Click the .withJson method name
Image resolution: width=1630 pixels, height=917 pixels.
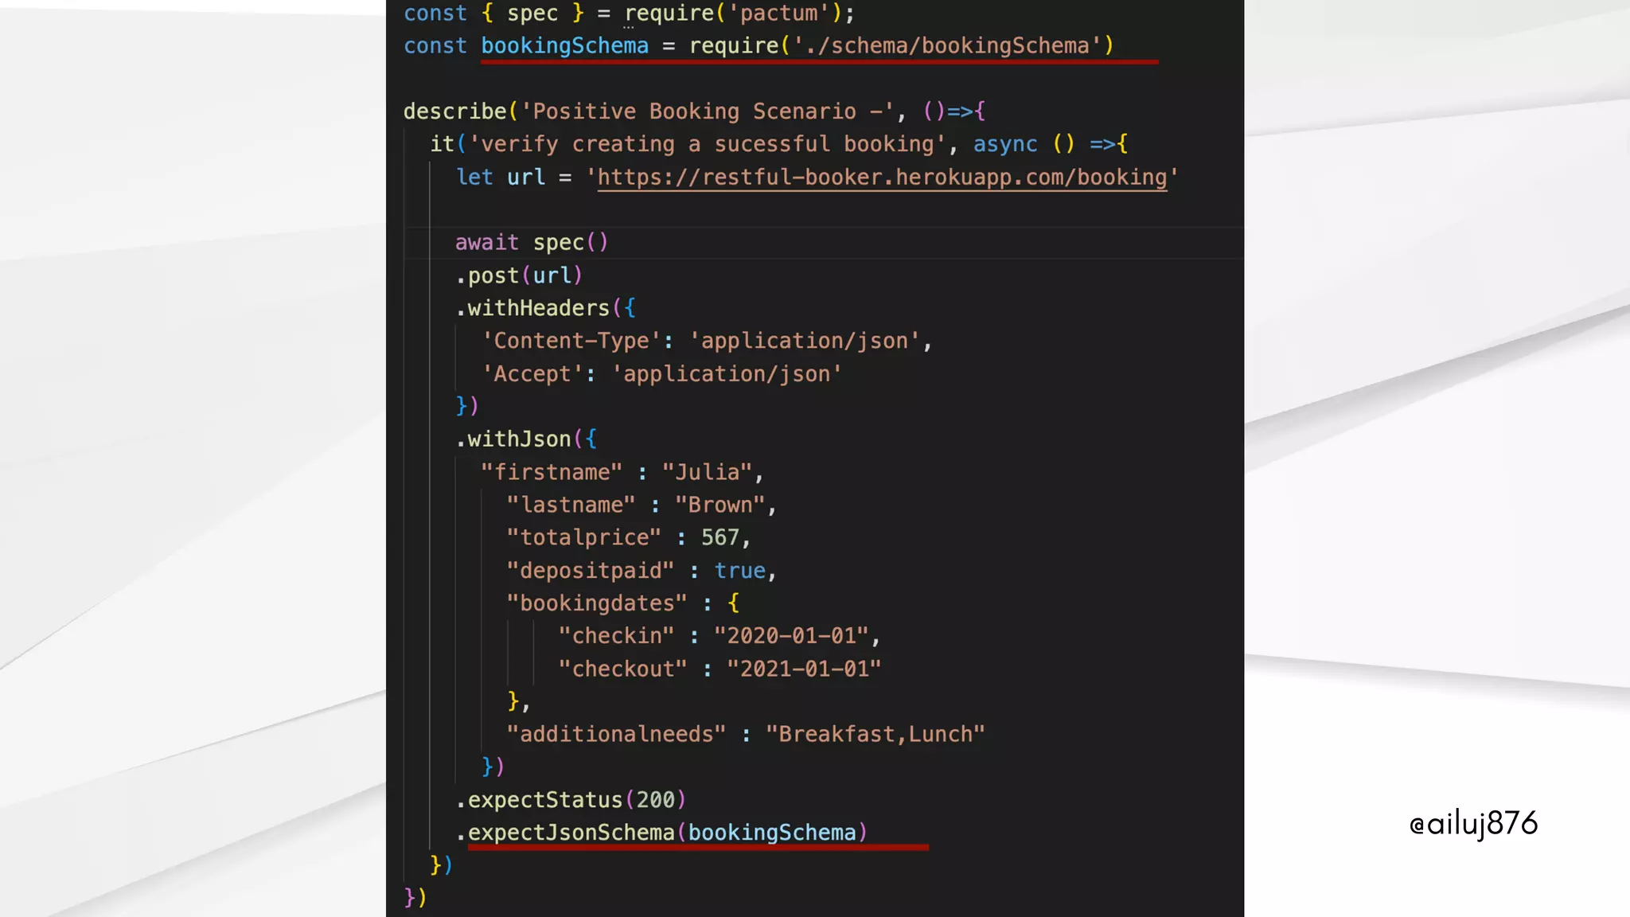tap(518, 439)
